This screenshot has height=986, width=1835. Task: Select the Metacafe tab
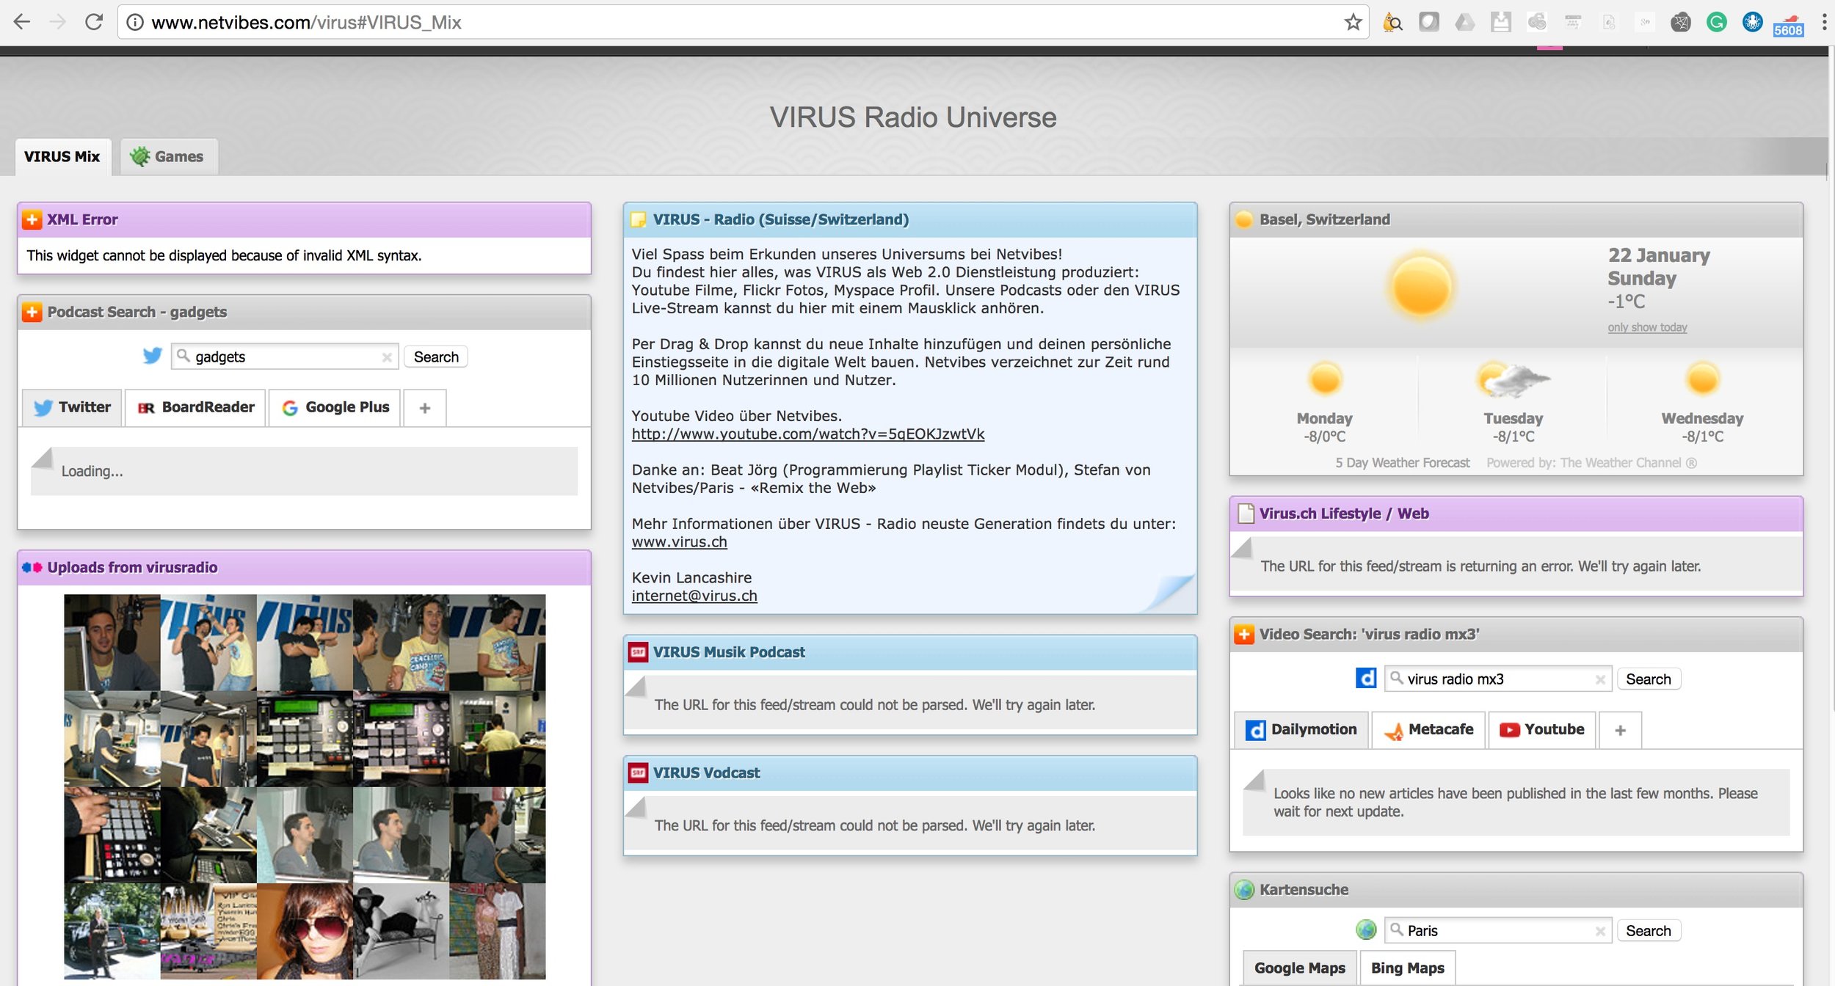coord(1428,730)
